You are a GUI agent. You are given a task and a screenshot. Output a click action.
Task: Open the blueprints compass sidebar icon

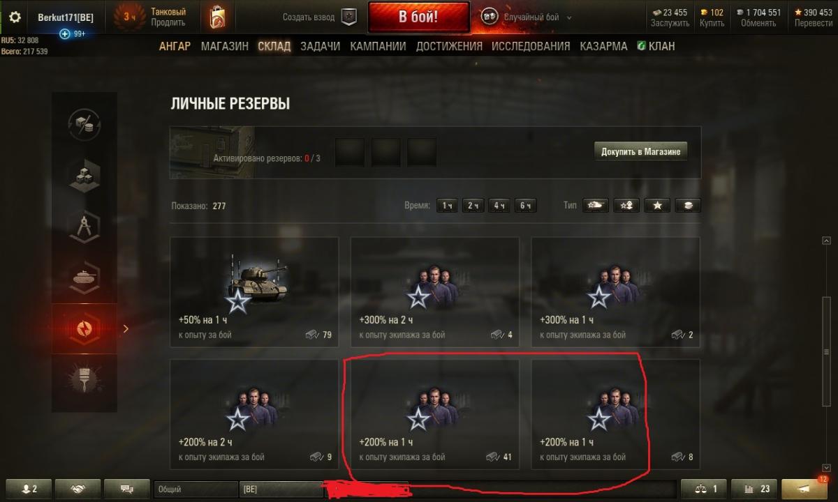click(x=84, y=227)
